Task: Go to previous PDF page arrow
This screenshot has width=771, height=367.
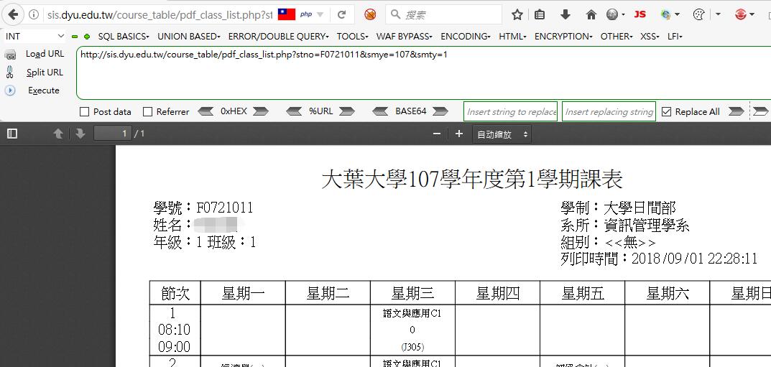Action: [58, 134]
